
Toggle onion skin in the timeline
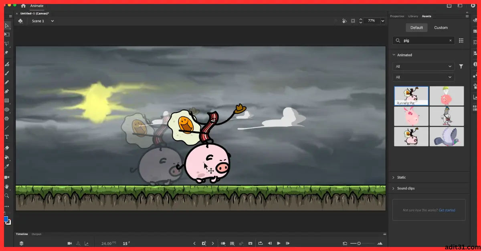(x=223, y=243)
